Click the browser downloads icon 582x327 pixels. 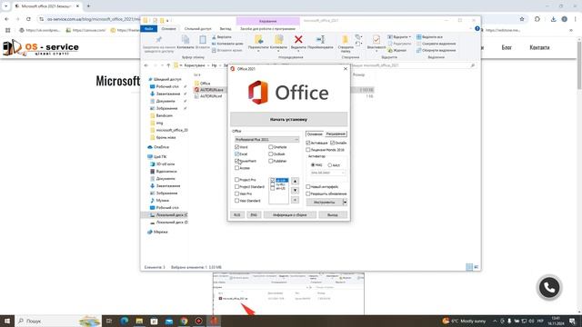click(553, 19)
